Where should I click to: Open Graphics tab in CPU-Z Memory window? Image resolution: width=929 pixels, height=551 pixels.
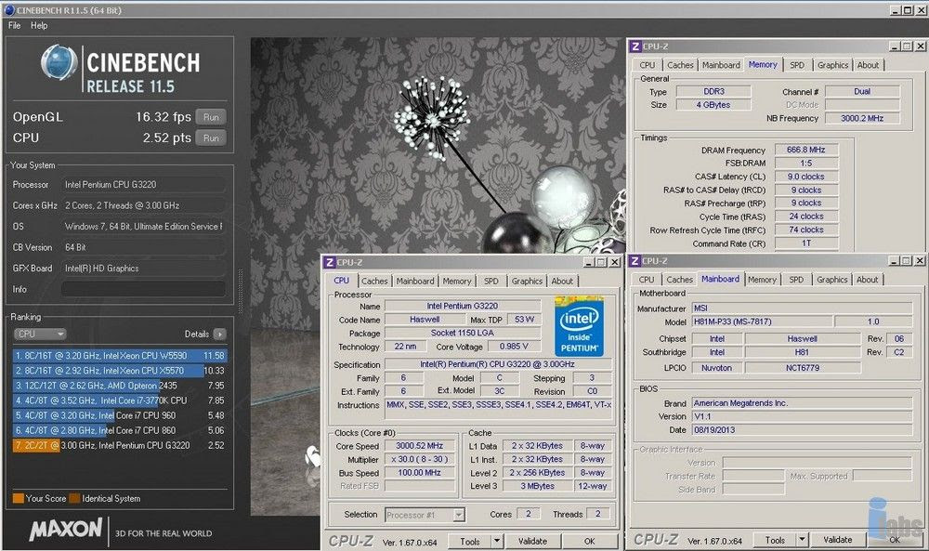point(832,65)
